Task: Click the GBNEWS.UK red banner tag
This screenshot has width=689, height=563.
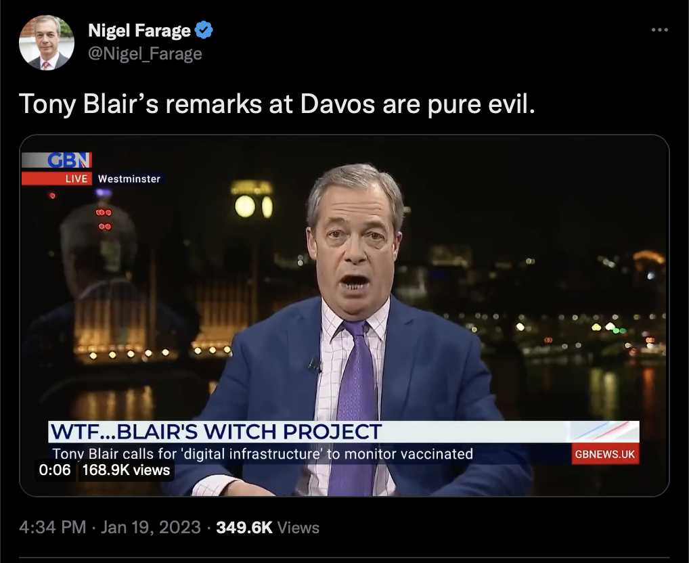Action: click(x=605, y=453)
